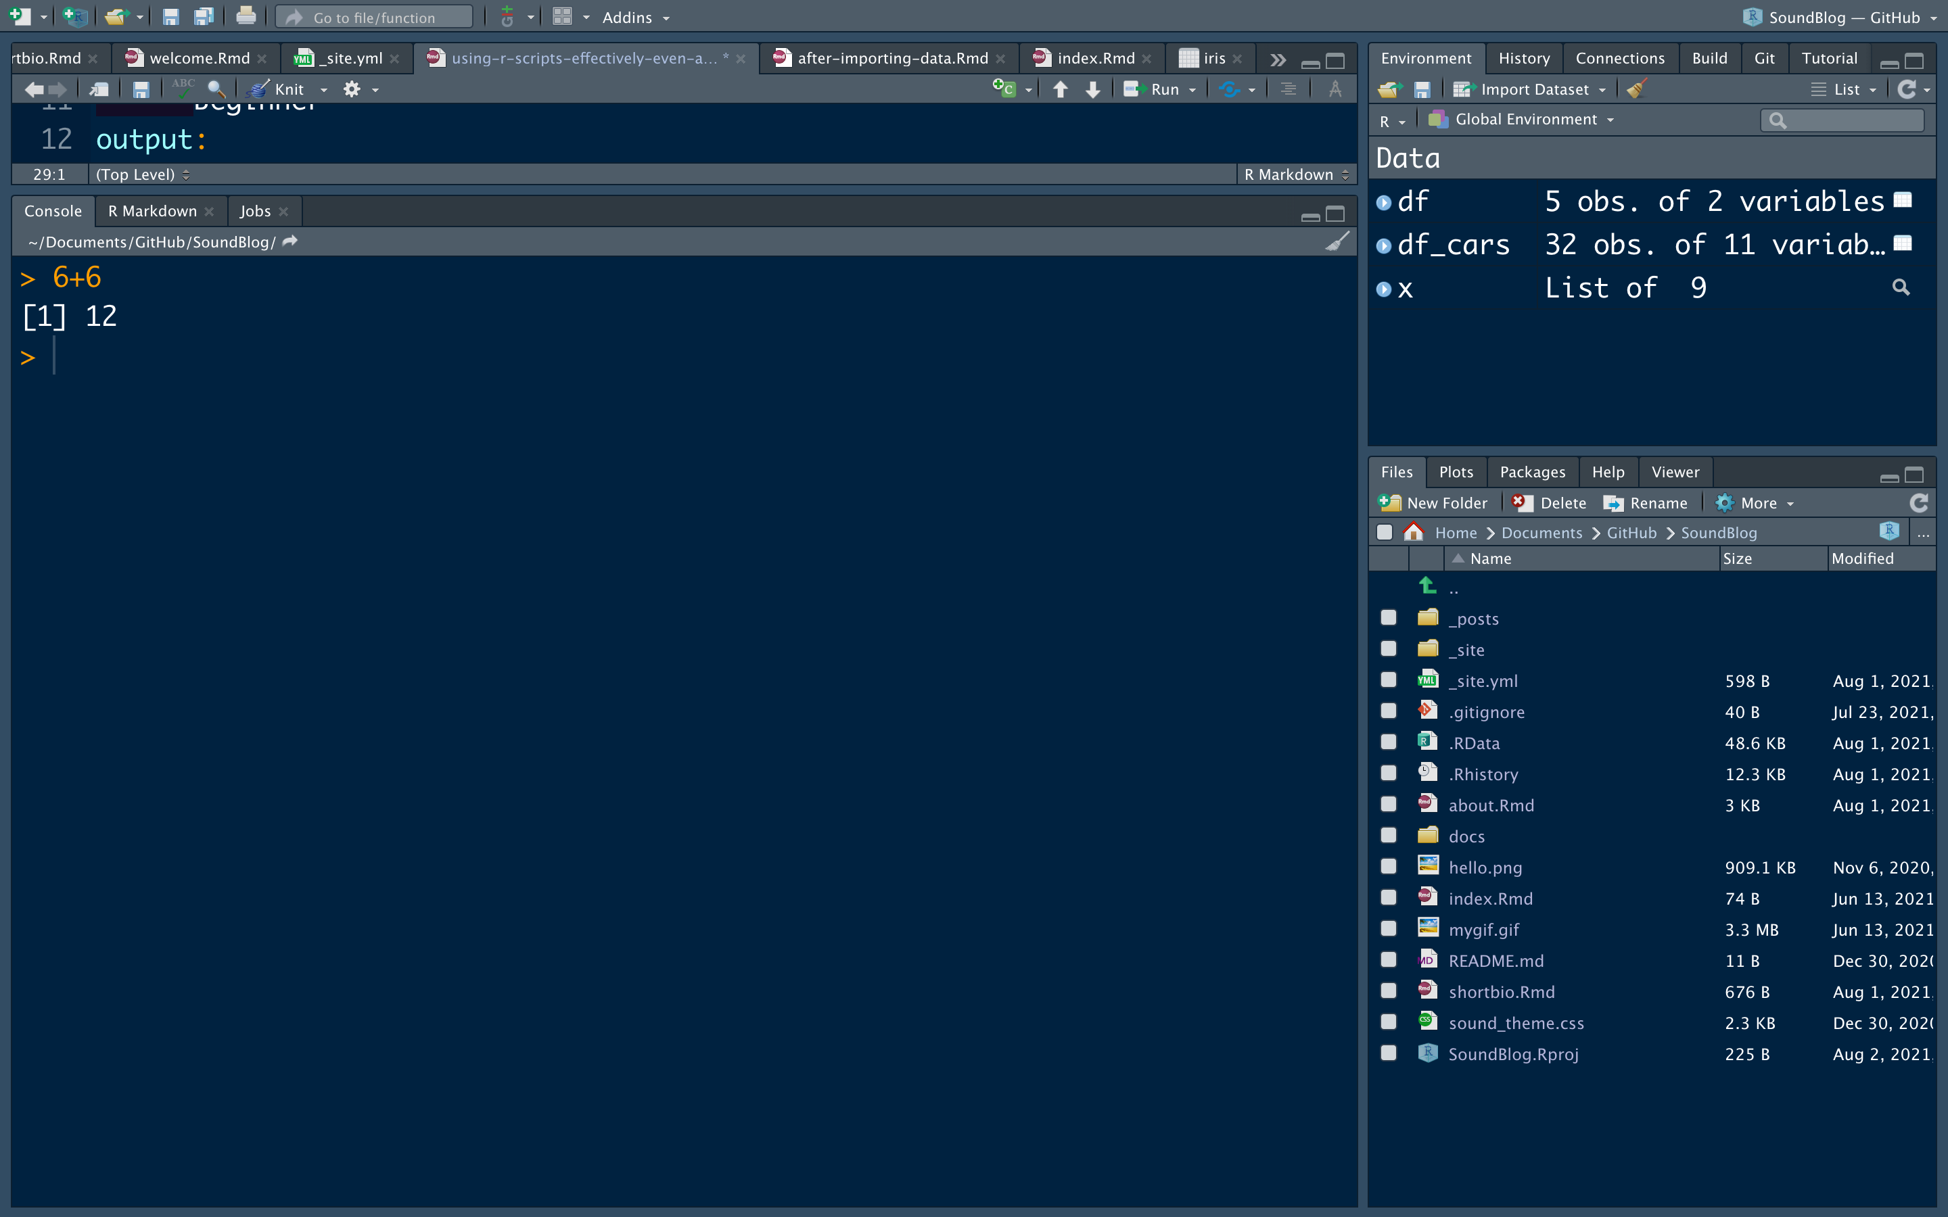Click the Create Project icon
Image resolution: width=1948 pixels, height=1217 pixels.
pos(75,16)
